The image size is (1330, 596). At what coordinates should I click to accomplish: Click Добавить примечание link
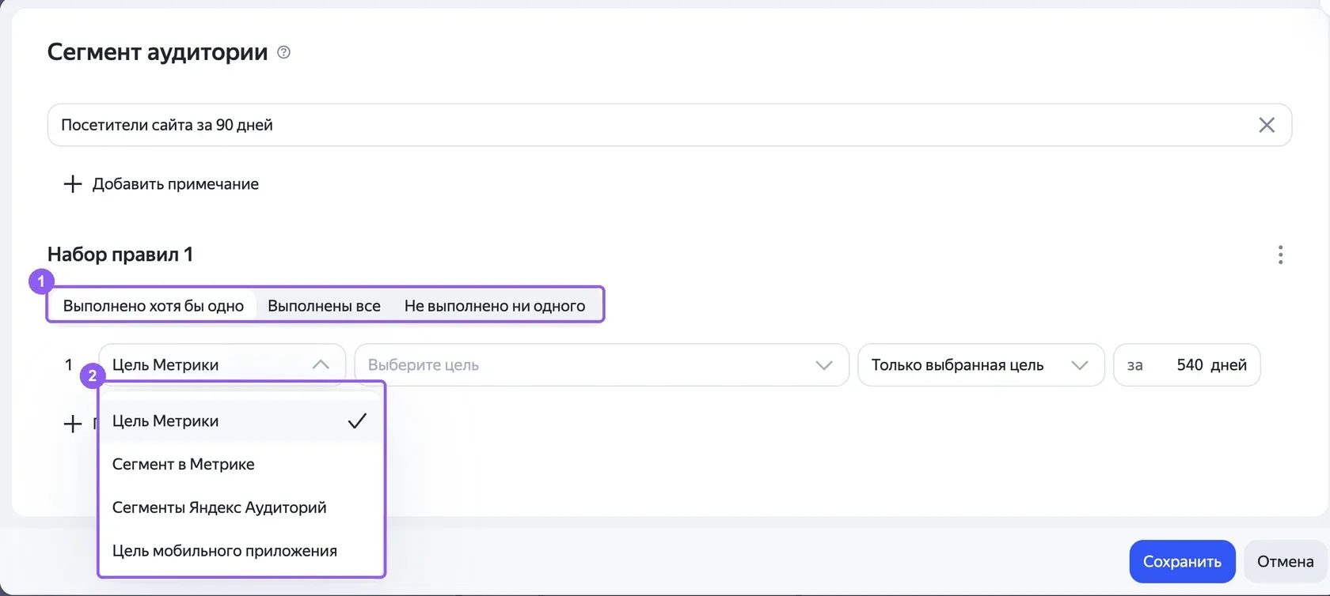(x=176, y=184)
